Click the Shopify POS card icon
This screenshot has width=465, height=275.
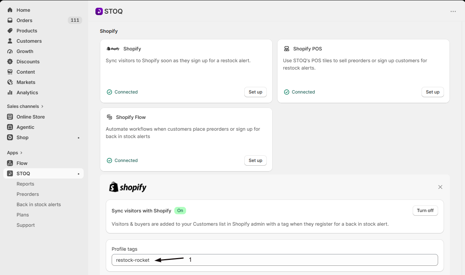[287, 49]
